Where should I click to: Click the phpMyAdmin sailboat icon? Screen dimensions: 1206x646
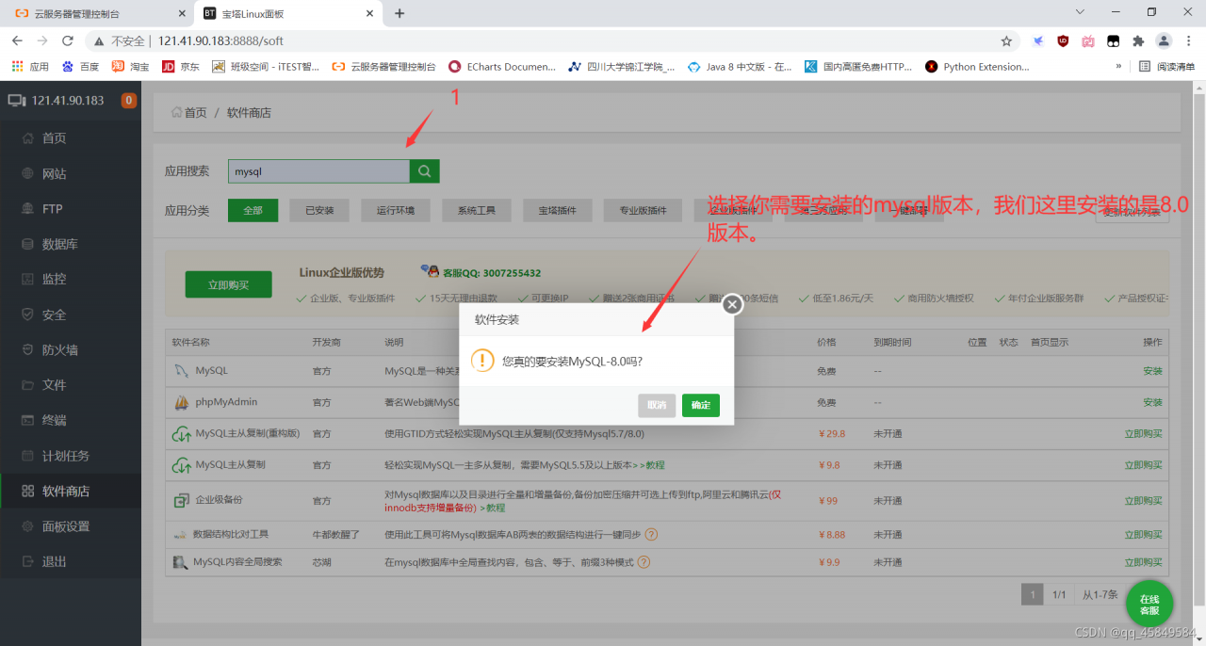coord(181,402)
